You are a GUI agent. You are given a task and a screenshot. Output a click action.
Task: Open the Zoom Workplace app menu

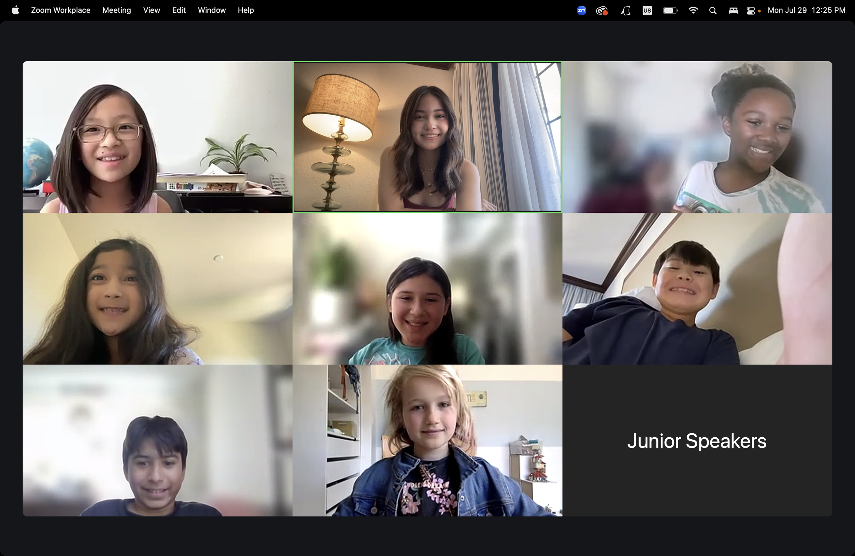60,10
